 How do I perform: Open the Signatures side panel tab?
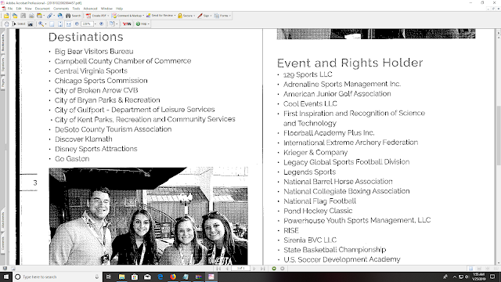click(3, 65)
